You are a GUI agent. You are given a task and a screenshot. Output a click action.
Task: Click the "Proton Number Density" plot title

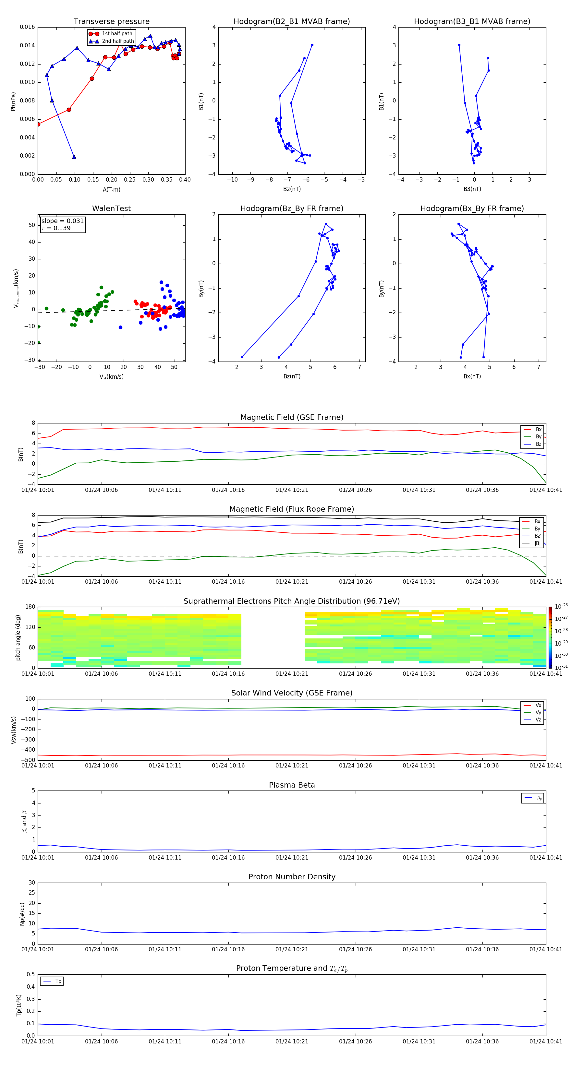292,877
